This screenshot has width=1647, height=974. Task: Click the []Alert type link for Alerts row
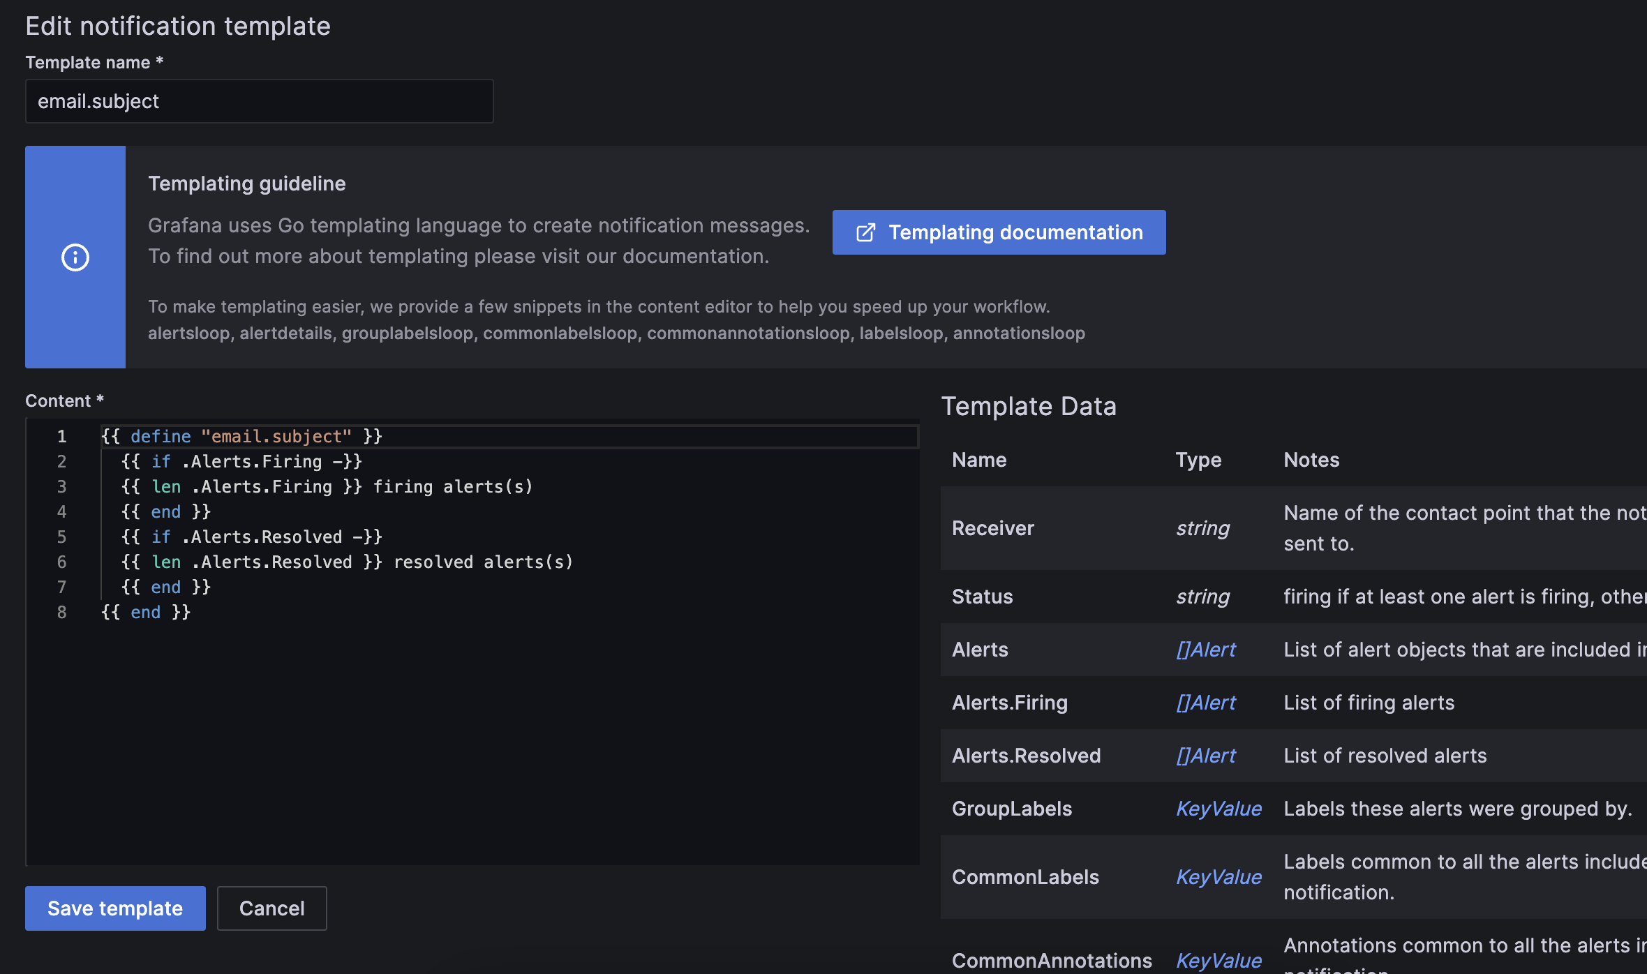(1205, 650)
